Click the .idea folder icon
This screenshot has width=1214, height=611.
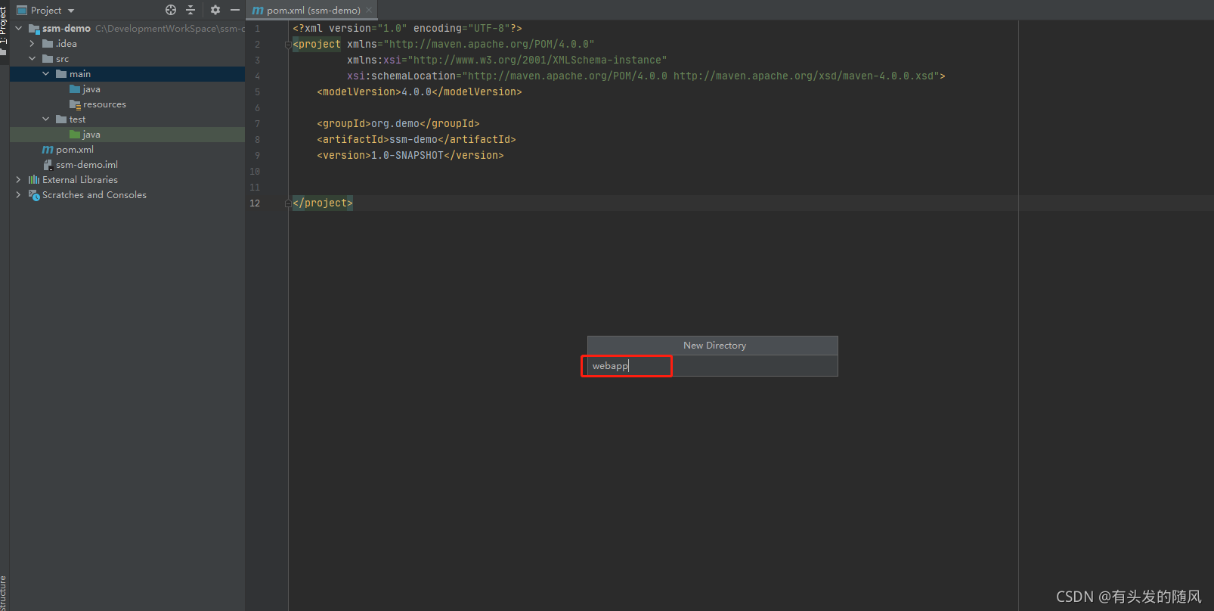(x=48, y=44)
